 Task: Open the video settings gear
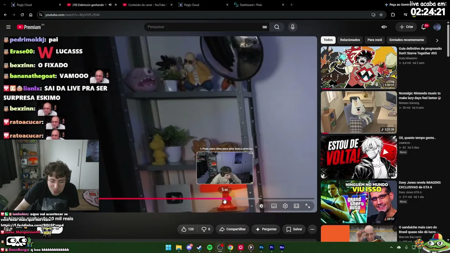285,206
